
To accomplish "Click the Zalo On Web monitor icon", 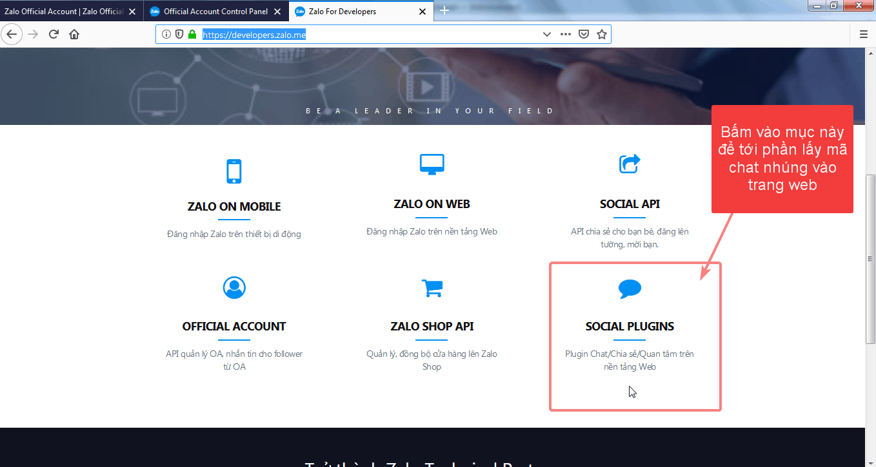I will pos(432,165).
